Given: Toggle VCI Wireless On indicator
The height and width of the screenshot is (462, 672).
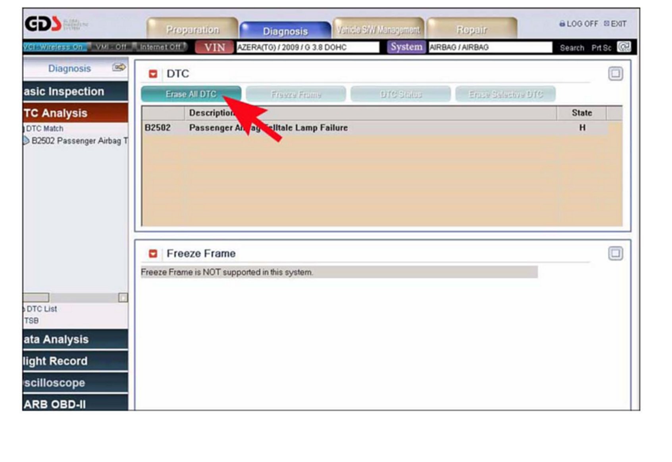Looking at the screenshot, I should (x=54, y=47).
